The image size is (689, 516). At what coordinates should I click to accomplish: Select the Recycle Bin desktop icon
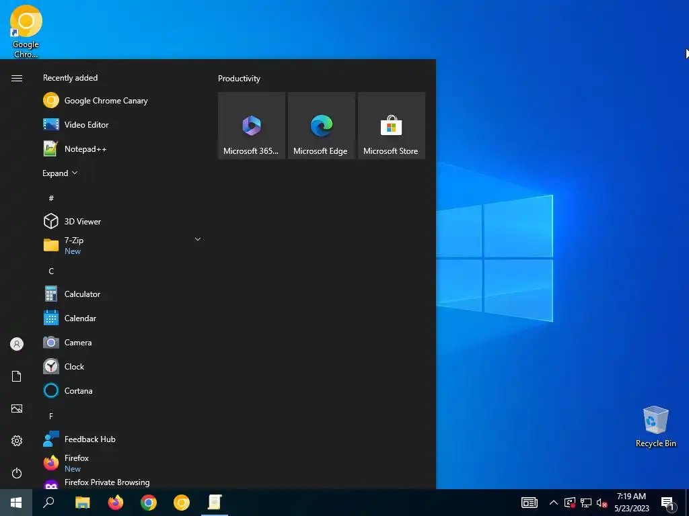[655, 427]
